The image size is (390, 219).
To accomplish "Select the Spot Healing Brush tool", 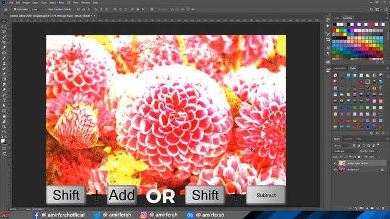I will coord(4,53).
